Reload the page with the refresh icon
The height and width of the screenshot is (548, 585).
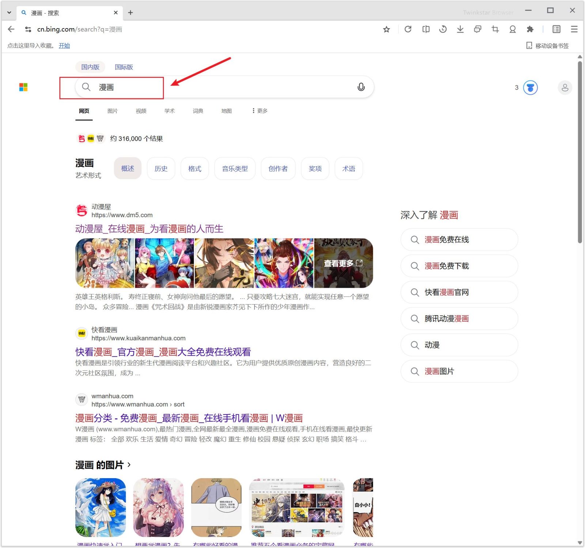408,29
